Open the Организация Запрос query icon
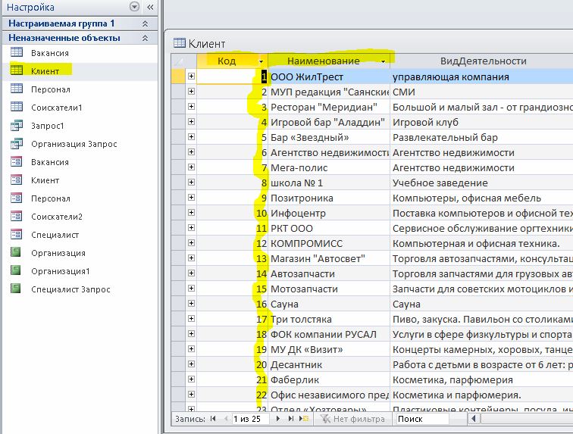573x434 pixels. (17, 143)
